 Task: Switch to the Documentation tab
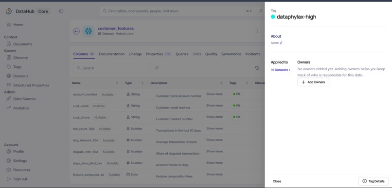click(112, 54)
